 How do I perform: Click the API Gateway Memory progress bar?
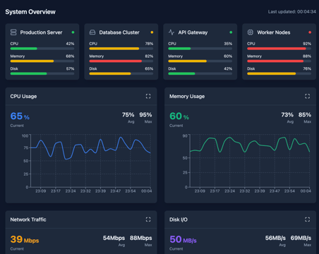(x=200, y=61)
